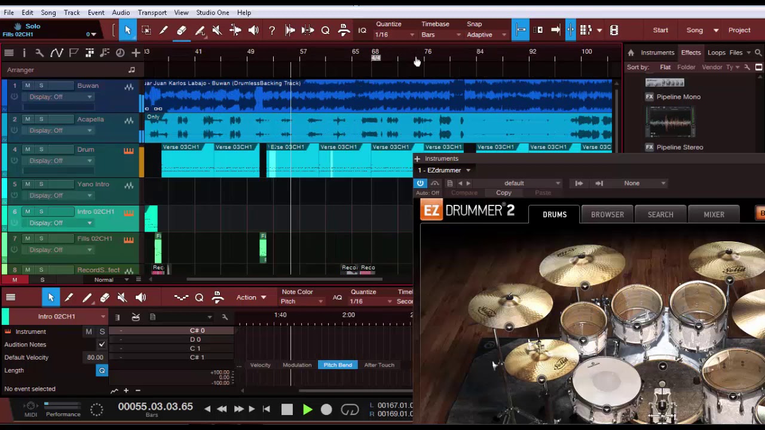Click Pipeline Stereo effect thumbnail
This screenshot has width=765, height=430.
pos(671,122)
